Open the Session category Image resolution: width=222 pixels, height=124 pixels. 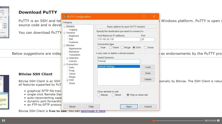pyautogui.click(x=70, y=27)
